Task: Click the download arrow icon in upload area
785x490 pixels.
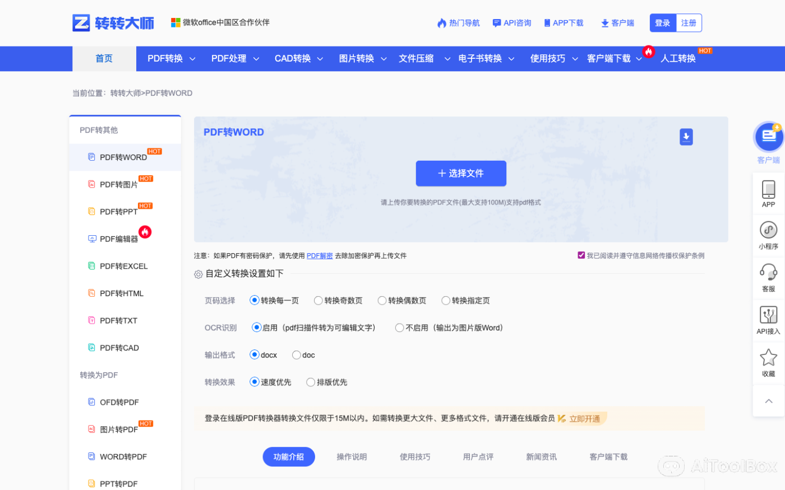Action: coord(686,137)
